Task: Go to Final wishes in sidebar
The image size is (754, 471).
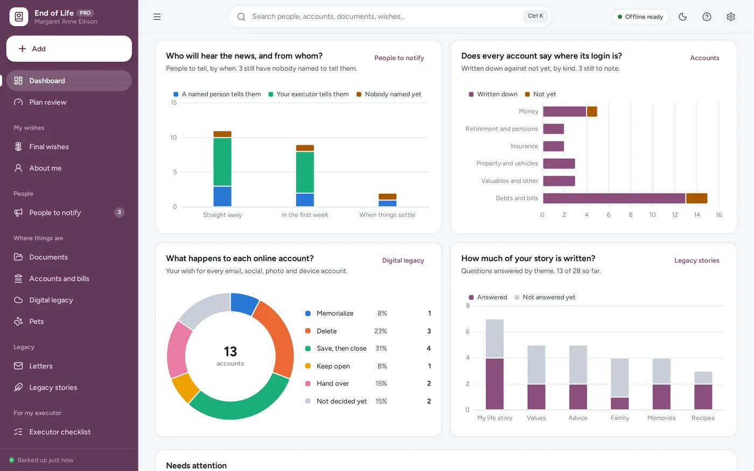Action: click(69, 146)
